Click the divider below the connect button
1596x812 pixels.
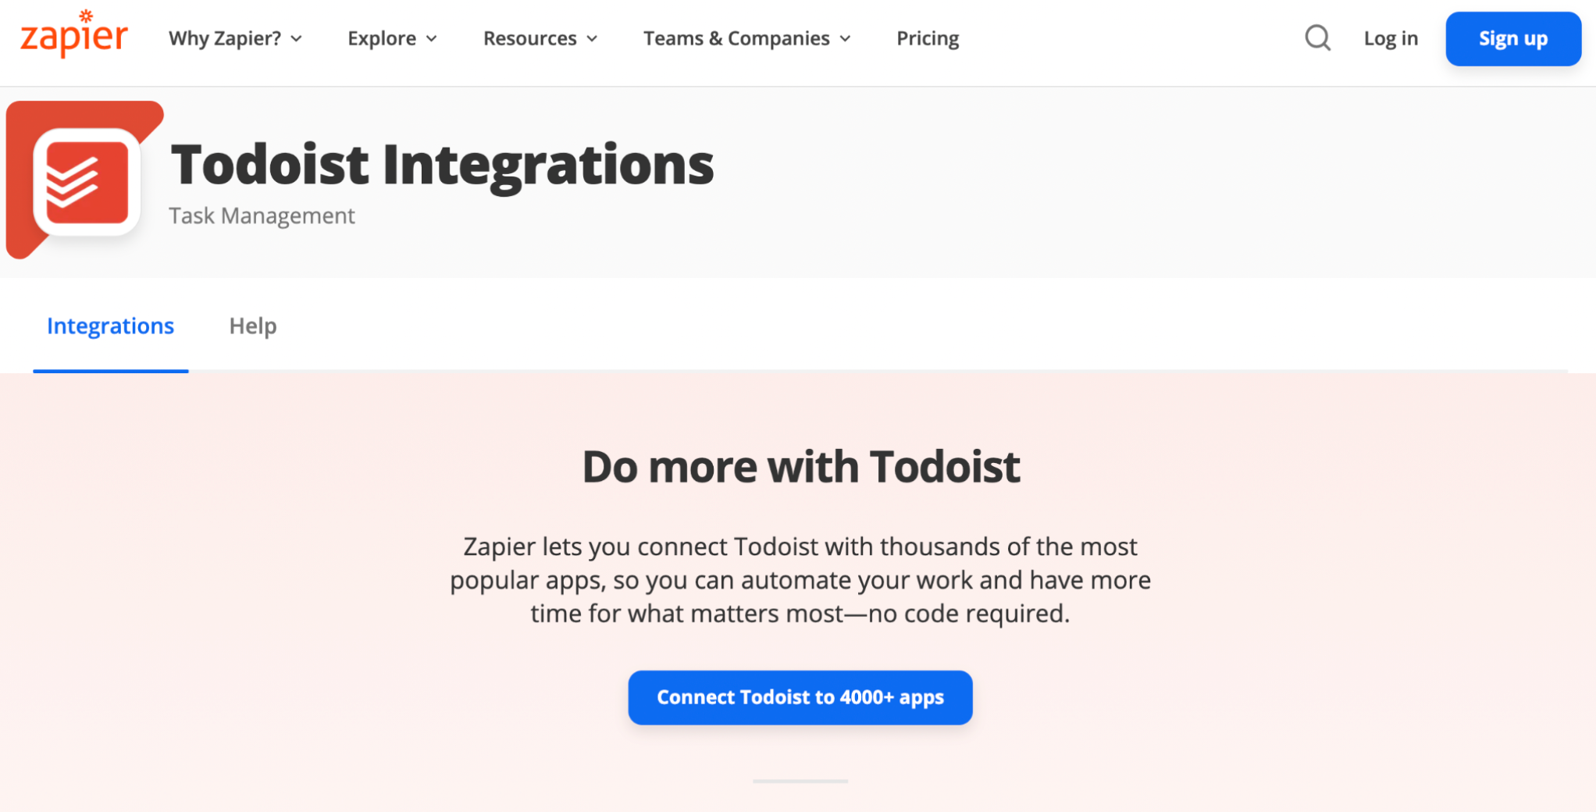(x=800, y=781)
